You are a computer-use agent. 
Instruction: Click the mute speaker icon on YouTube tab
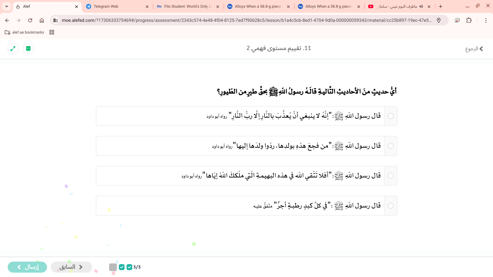coord(421,6)
